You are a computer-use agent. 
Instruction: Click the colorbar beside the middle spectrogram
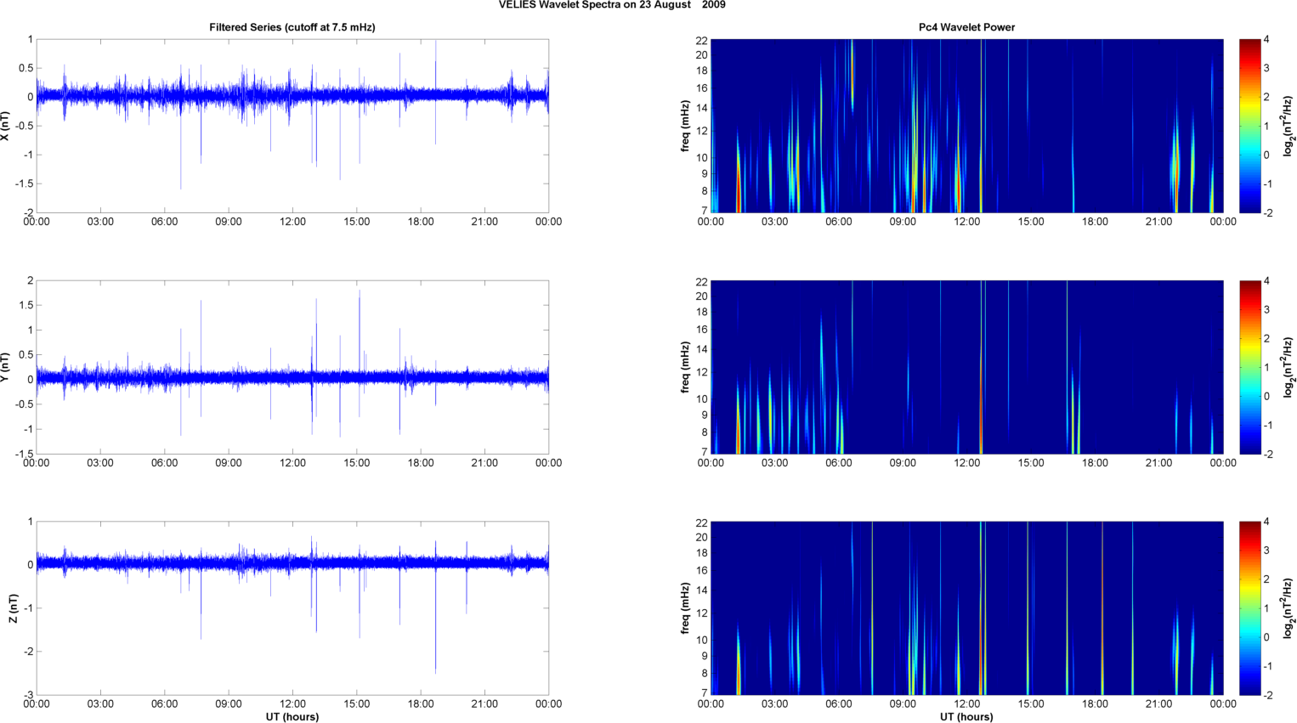coord(1250,367)
